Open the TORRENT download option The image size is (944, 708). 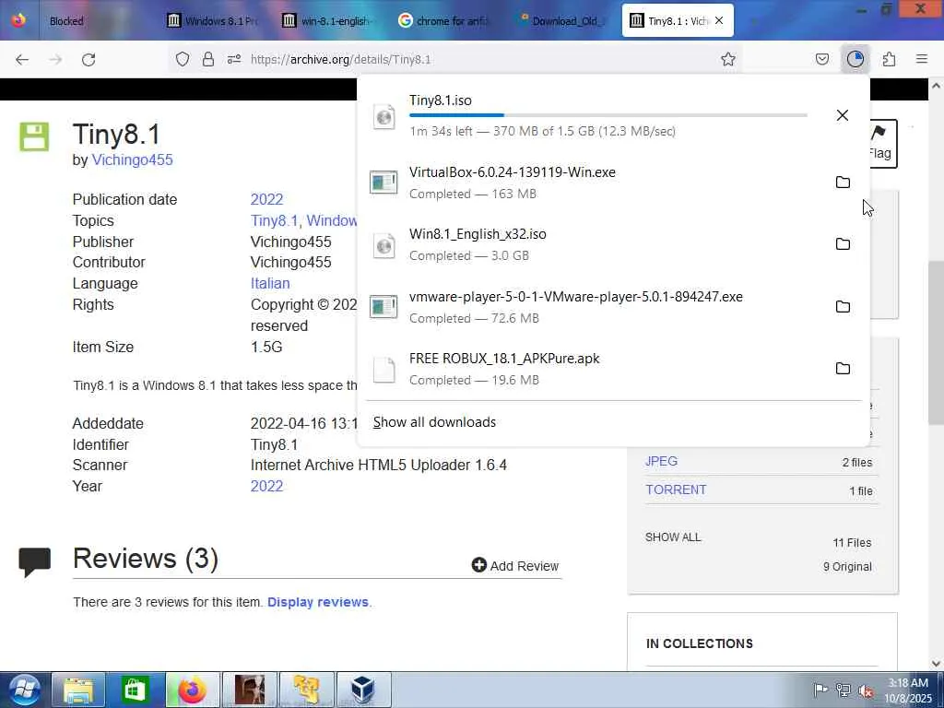point(676,490)
